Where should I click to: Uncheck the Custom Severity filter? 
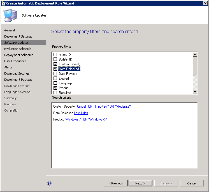55,64
